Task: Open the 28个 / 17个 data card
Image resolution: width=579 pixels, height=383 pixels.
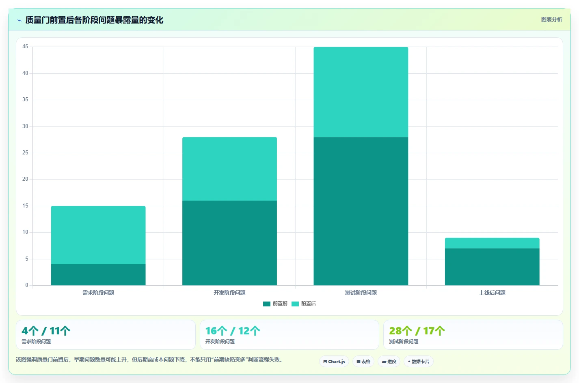Action: tap(473, 335)
